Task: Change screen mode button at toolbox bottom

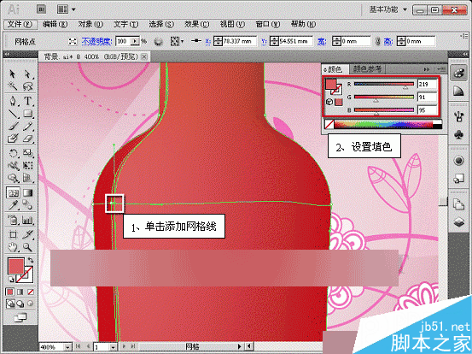Action: pyautogui.click(x=20, y=317)
